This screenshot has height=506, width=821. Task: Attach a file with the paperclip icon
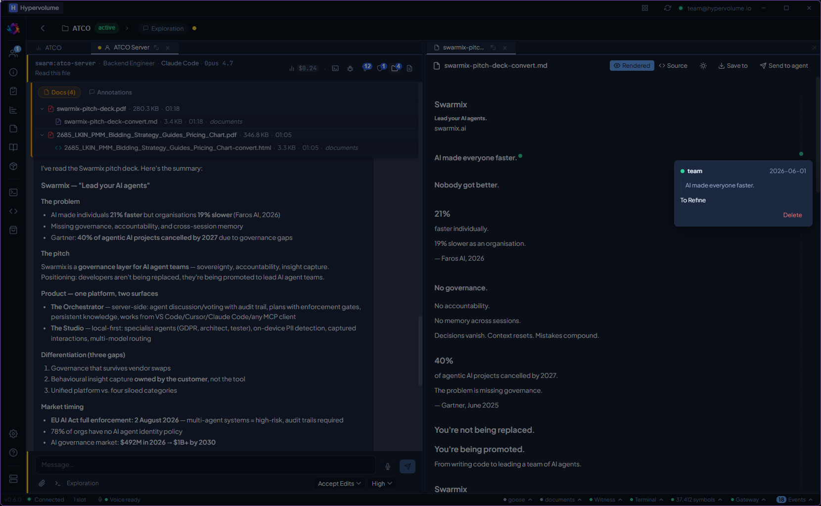[42, 483]
